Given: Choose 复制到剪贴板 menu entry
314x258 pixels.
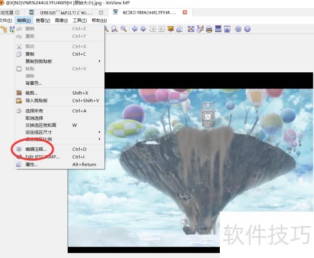Looking at the screenshot, I should [60, 61].
